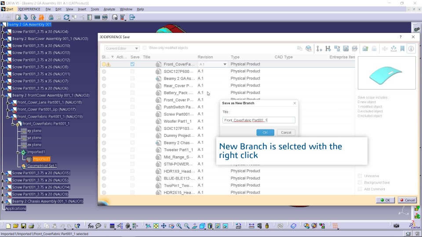The height and width of the screenshot is (237, 422).
Task: Click the Zoom In magnifier icon
Action: coord(179,226)
